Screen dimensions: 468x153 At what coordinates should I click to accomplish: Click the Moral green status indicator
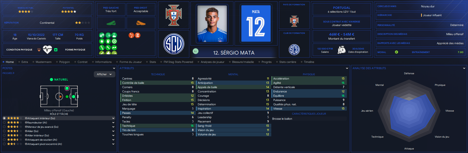(397, 52)
